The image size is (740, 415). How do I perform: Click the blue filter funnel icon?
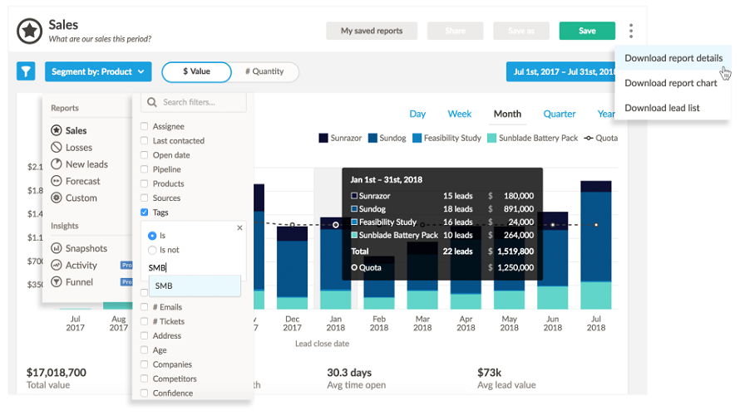pos(26,71)
